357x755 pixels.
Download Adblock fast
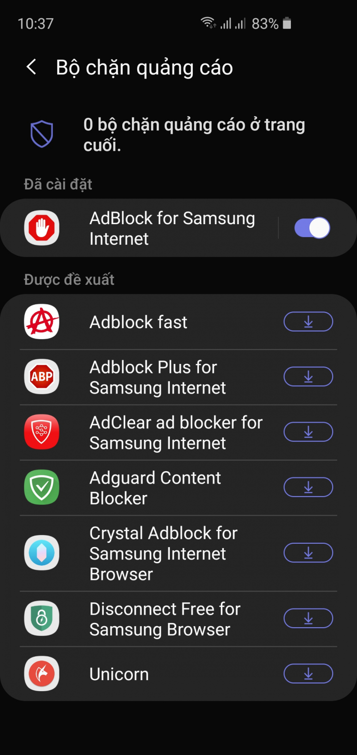[308, 321]
